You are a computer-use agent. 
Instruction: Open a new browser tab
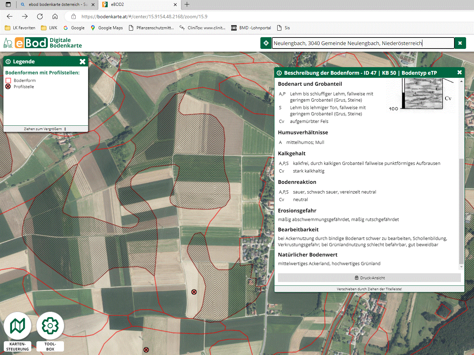point(187,4)
